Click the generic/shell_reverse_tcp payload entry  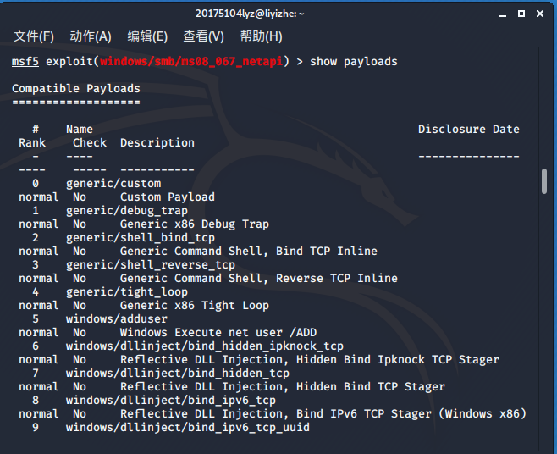(x=151, y=265)
